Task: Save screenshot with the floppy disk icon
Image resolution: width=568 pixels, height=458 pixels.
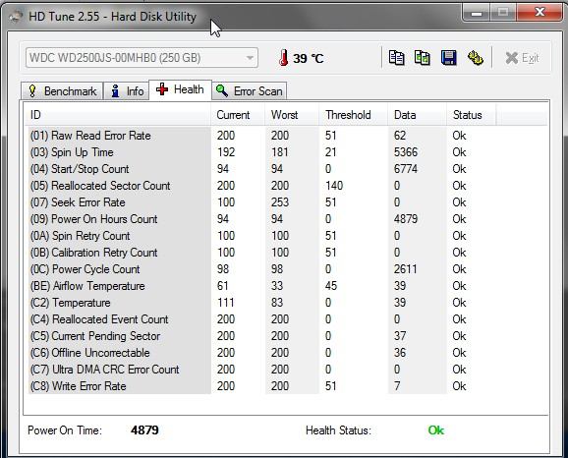Action: [449, 58]
